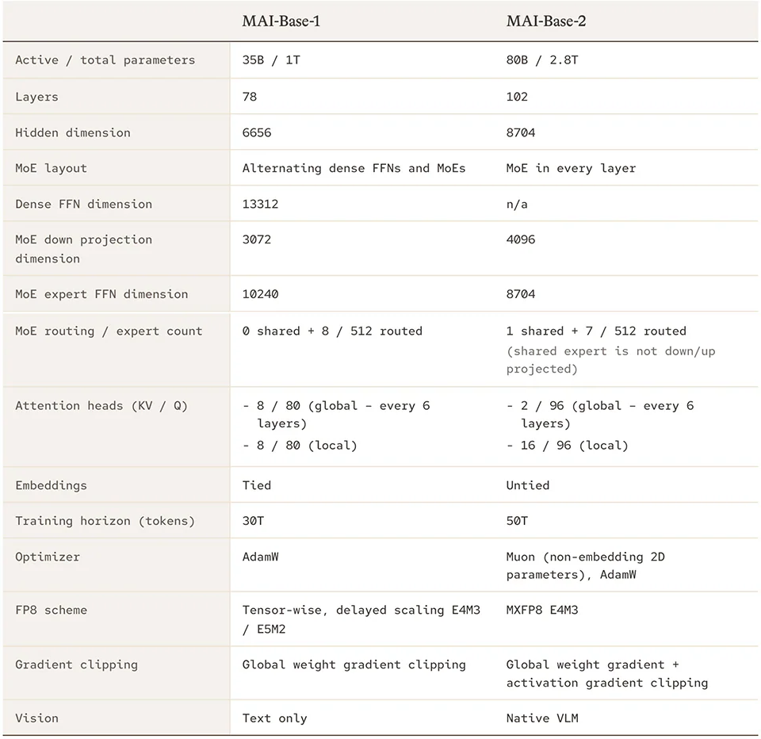This screenshot has width=761, height=739.
Task: Select the 'MoE routing / expert count' label
Action: coord(109,331)
